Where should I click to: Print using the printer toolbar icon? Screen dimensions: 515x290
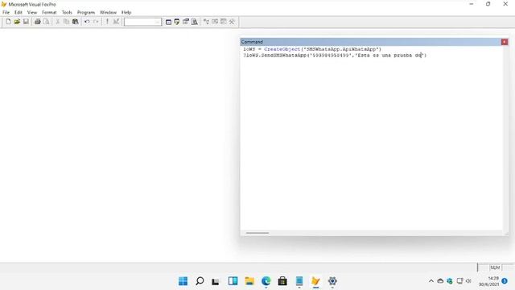(38, 22)
